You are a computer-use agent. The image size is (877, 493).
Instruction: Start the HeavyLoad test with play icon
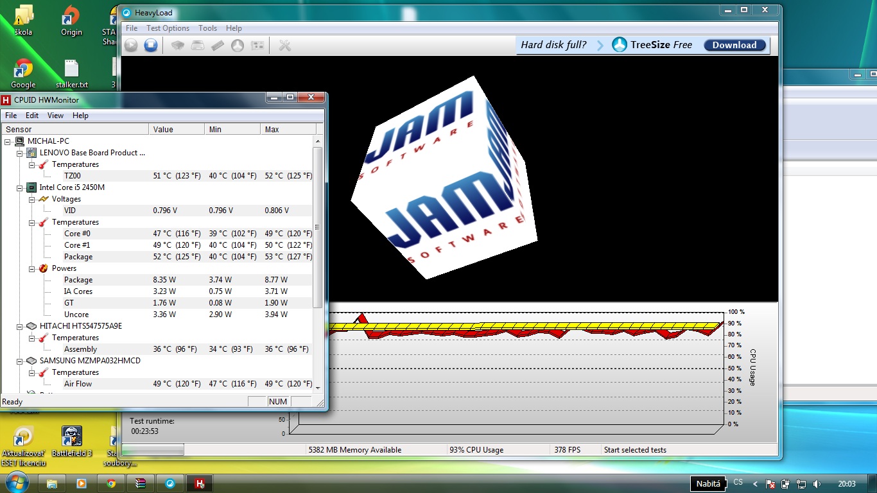[131, 46]
